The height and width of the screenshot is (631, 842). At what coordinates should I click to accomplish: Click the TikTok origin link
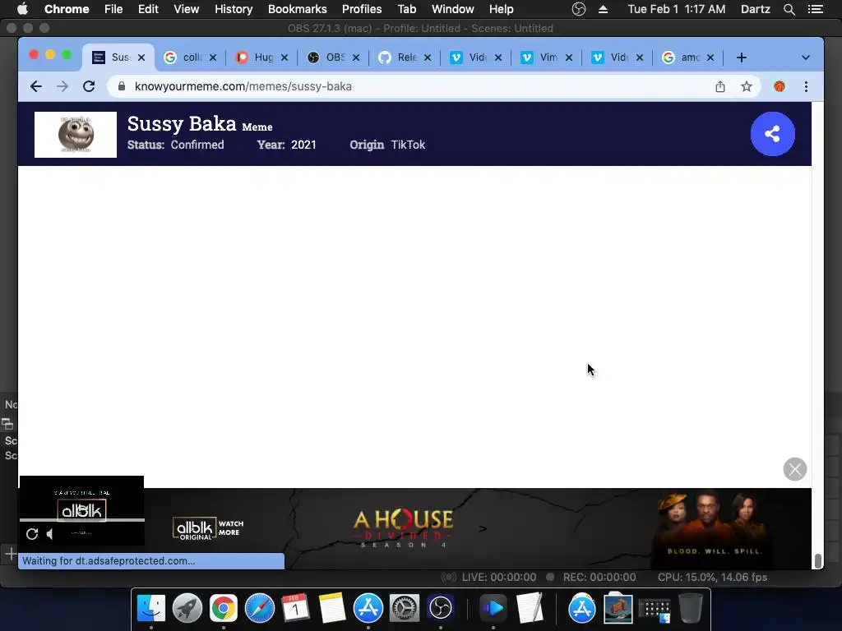[408, 145]
